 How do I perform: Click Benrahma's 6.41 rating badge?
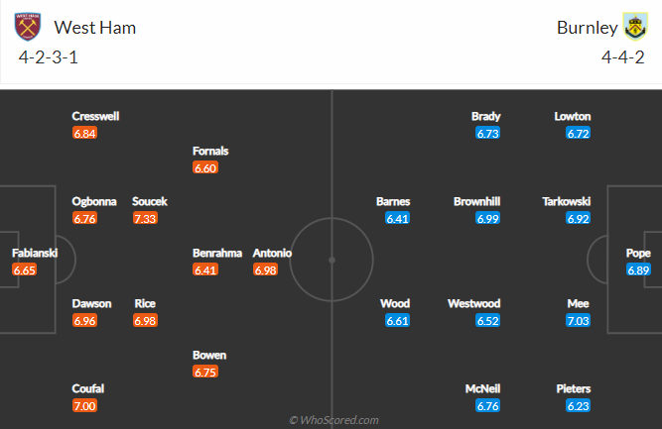[x=205, y=269]
